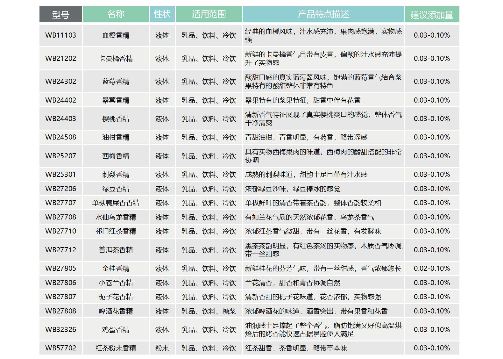The image size is (503, 359).
Task: Select model cell WB27808
Action: [60, 311]
